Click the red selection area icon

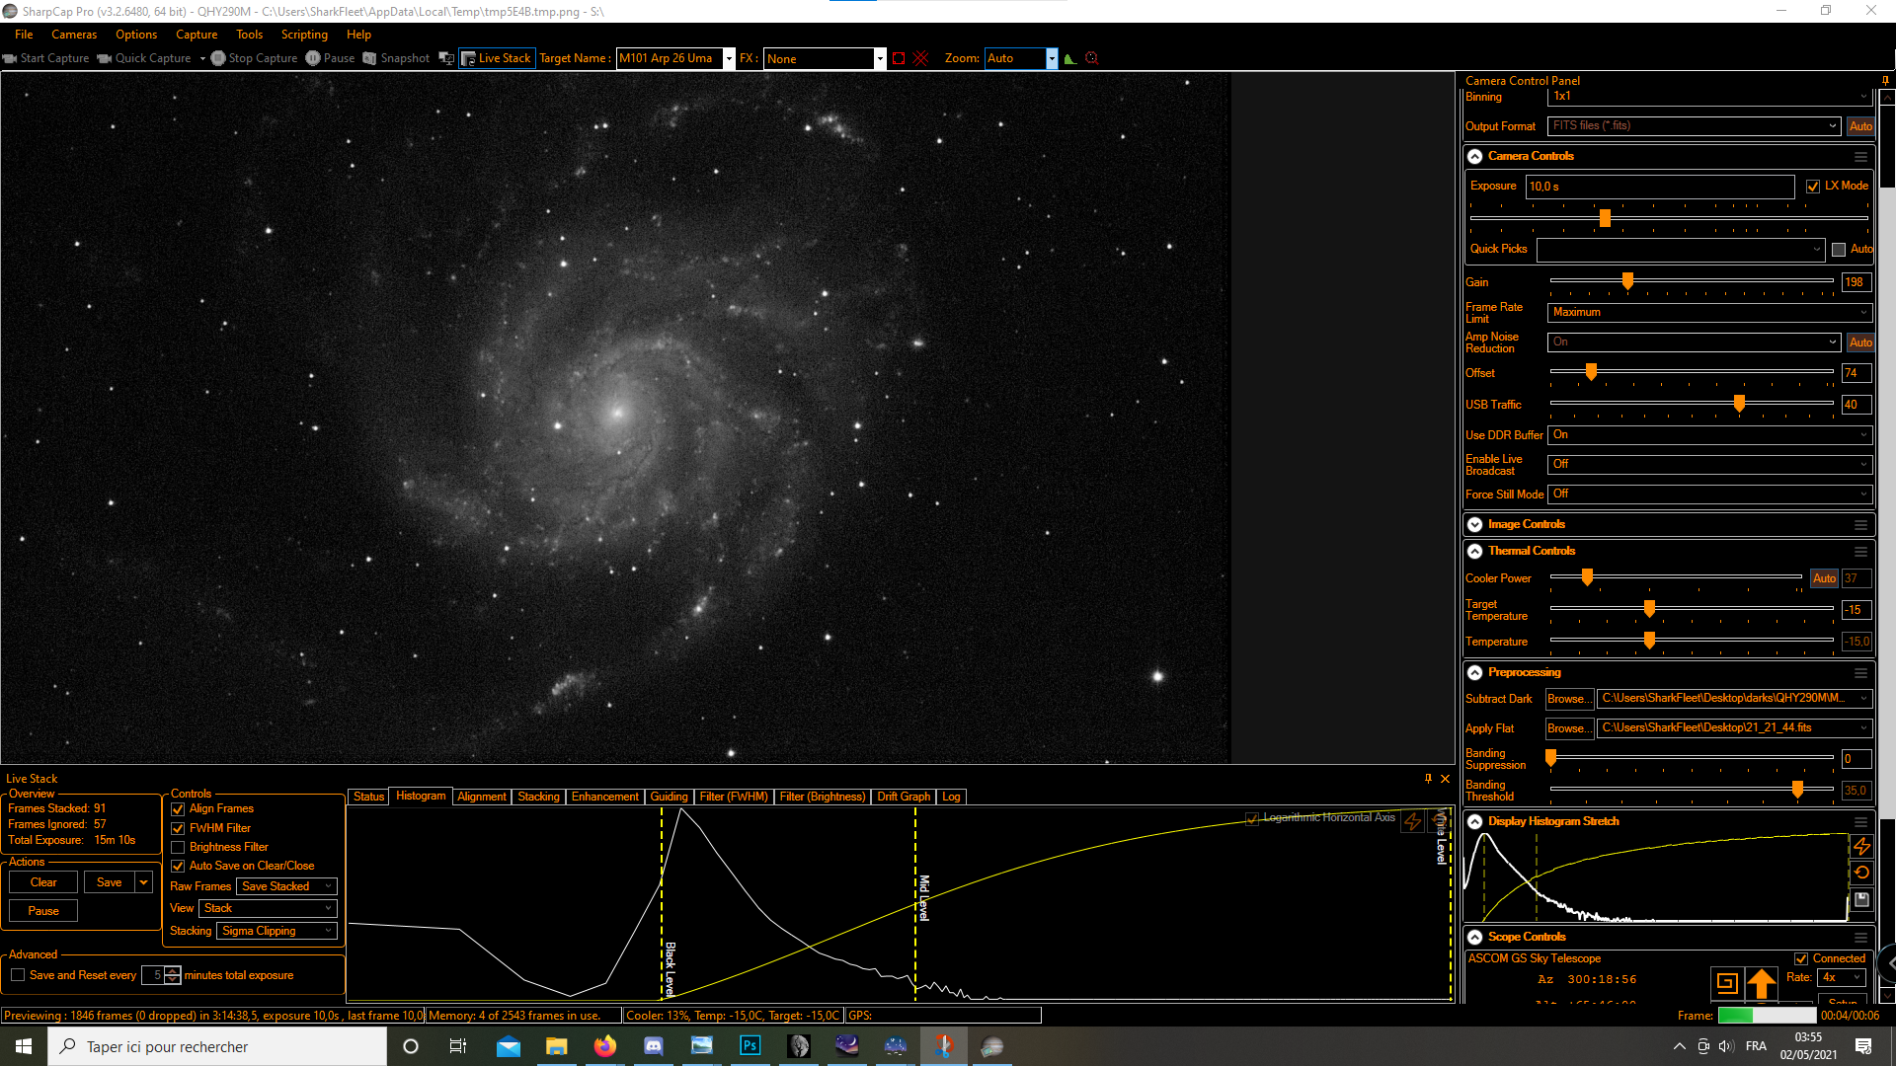point(899,58)
